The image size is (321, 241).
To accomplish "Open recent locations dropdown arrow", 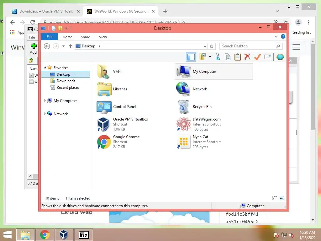I will [x=63, y=46].
